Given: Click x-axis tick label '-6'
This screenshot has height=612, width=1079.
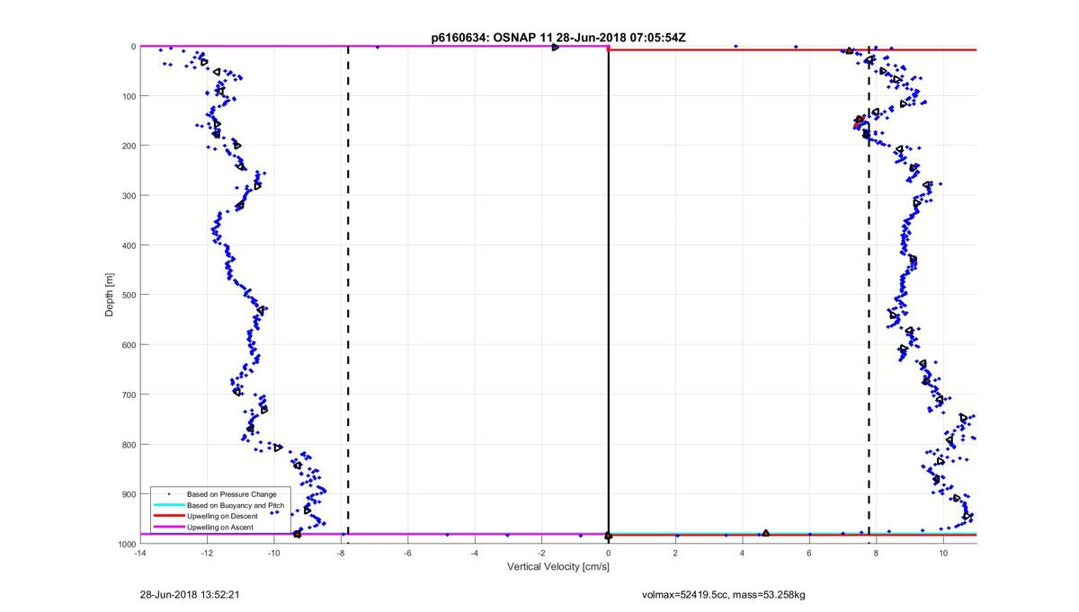Looking at the screenshot, I should pos(407,554).
